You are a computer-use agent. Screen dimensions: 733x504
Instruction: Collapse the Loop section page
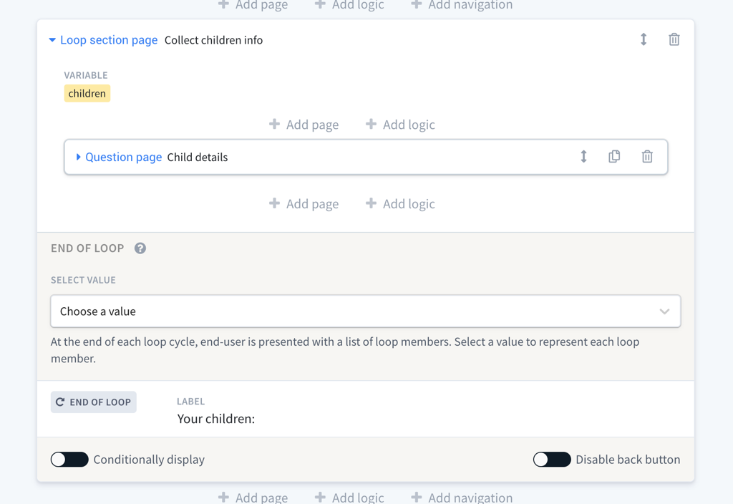(52, 40)
